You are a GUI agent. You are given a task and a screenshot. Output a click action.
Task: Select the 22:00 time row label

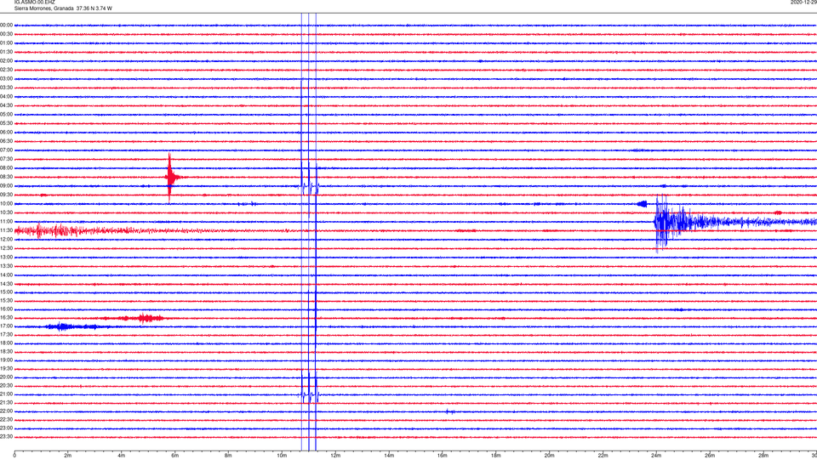[7, 411]
